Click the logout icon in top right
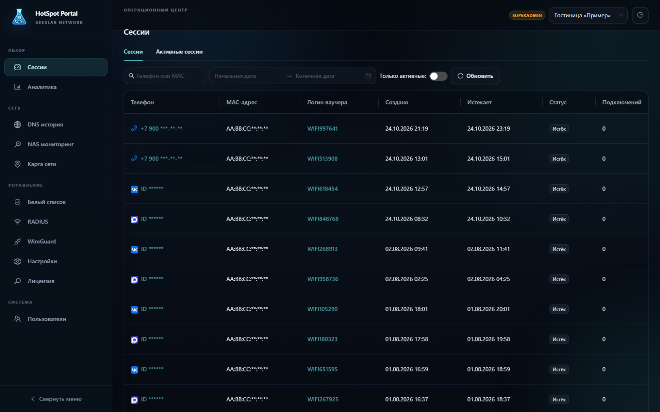The image size is (660, 412). tap(640, 15)
